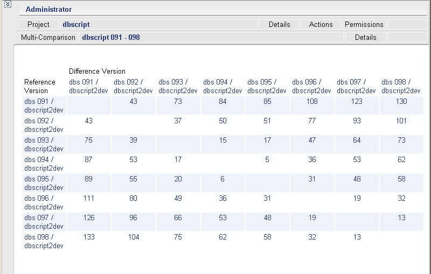This screenshot has height=274, width=431.
Task: Open the 104 difference in dbs 098 row
Action: click(x=134, y=237)
